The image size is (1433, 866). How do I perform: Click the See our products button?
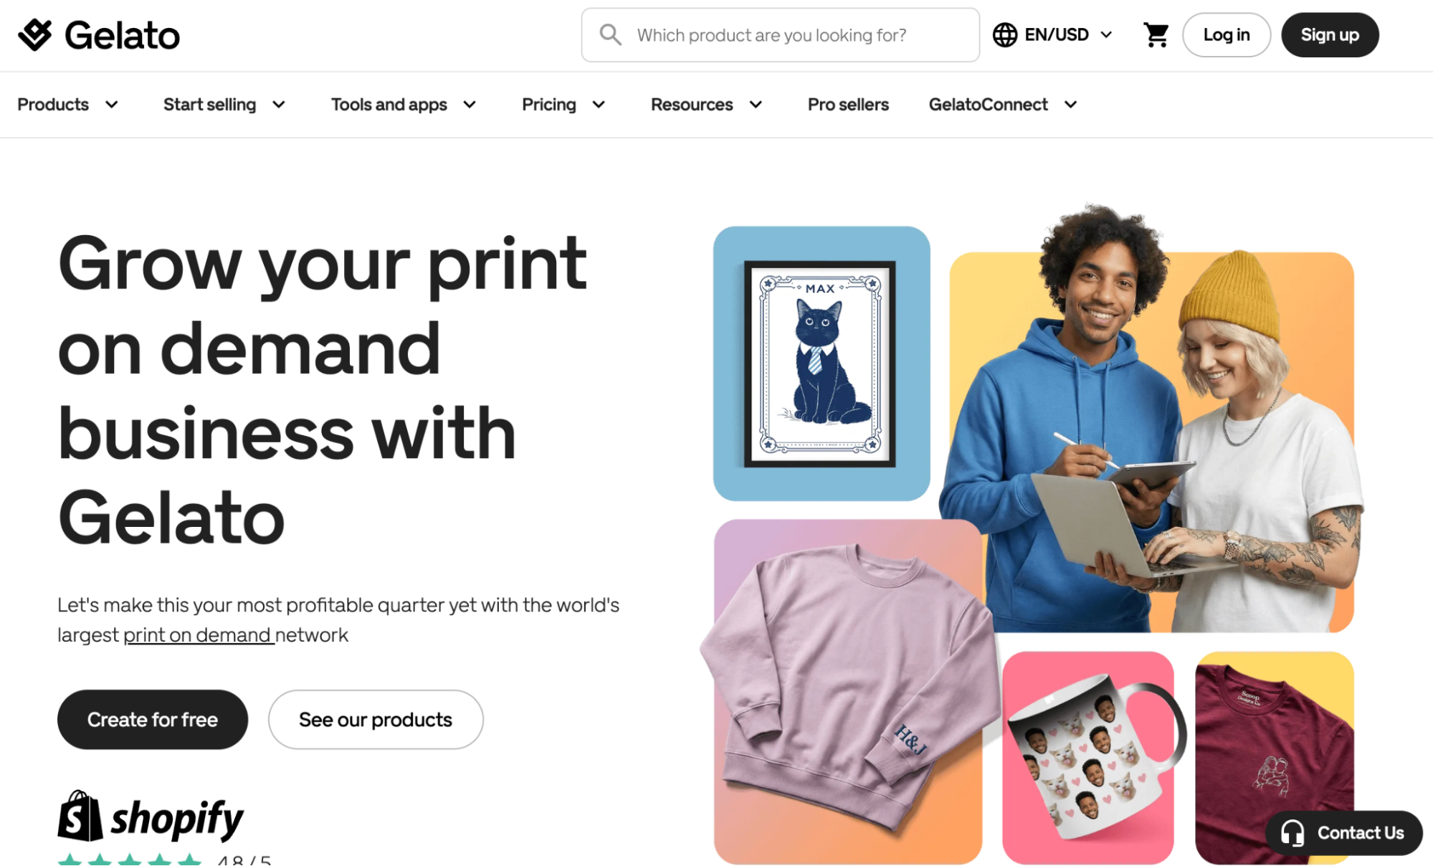coord(376,720)
